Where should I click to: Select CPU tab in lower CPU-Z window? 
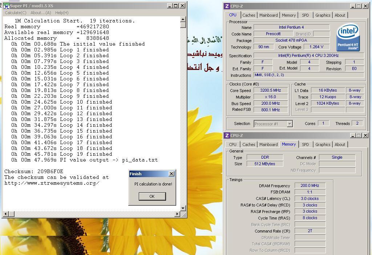click(x=232, y=145)
